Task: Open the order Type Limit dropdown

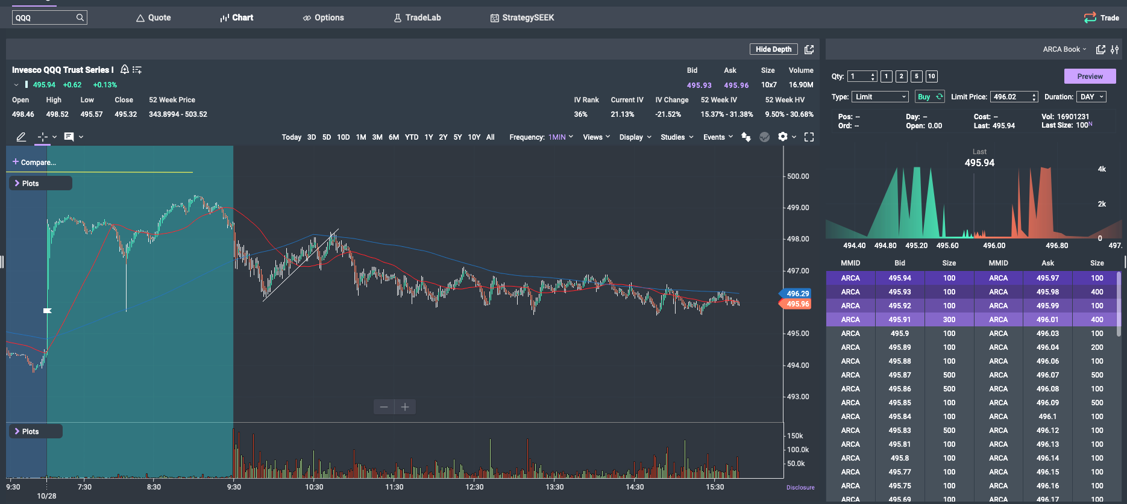Action: pos(880,97)
